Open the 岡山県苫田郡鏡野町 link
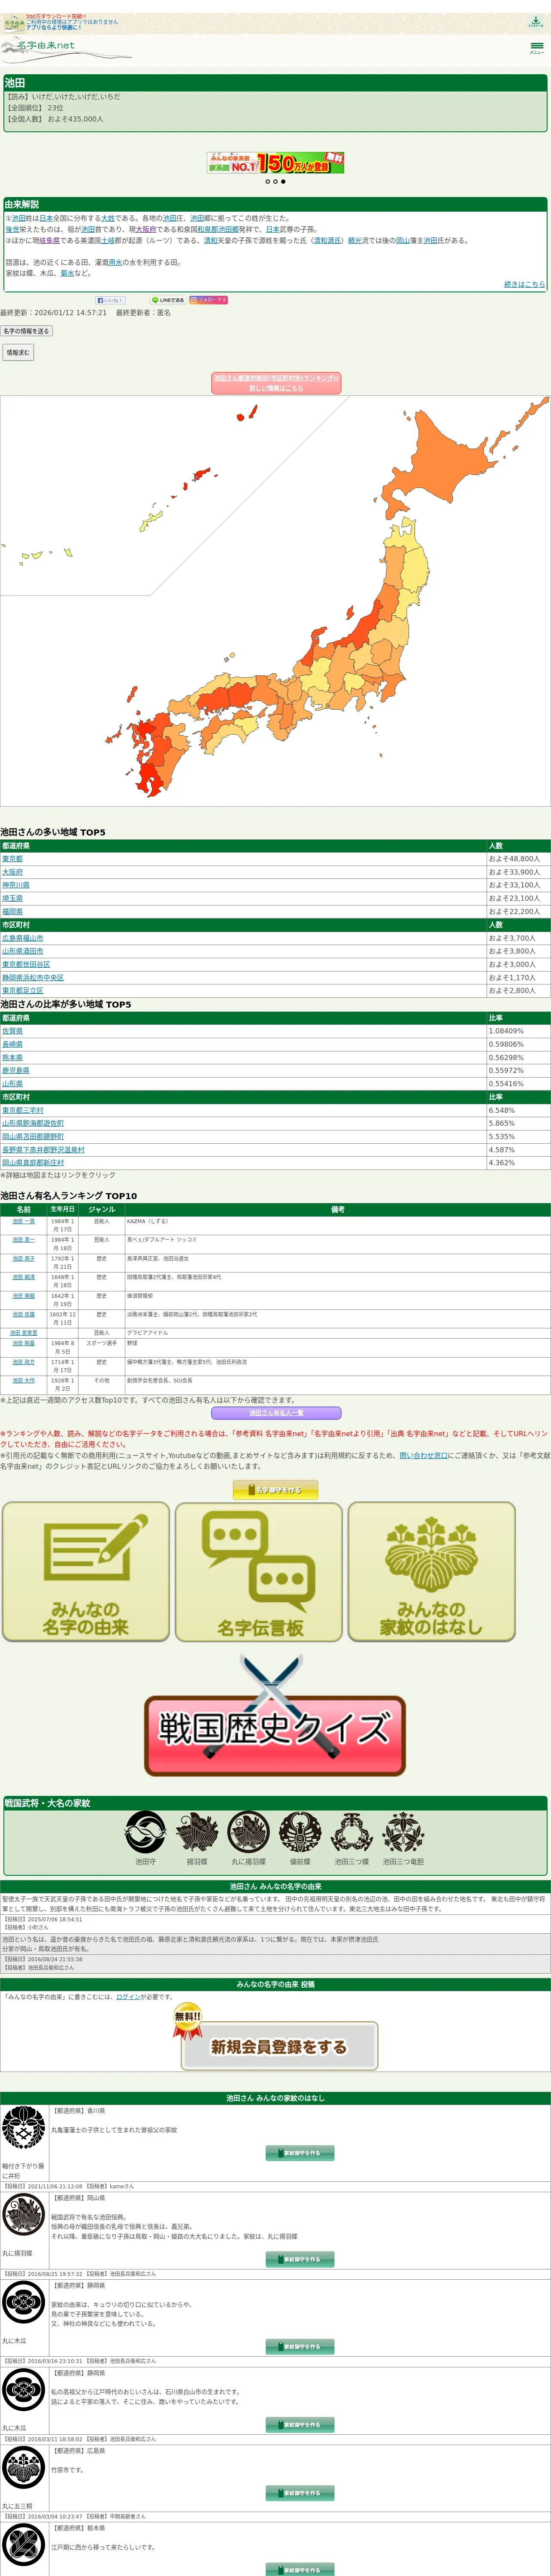This screenshot has height=2576, width=551. coord(33,1136)
